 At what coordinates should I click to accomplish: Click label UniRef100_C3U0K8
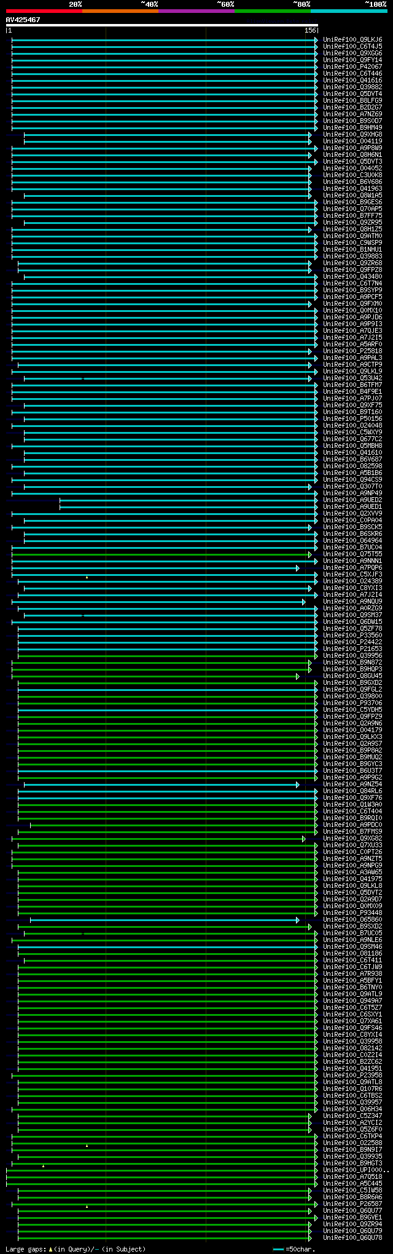tap(352, 175)
